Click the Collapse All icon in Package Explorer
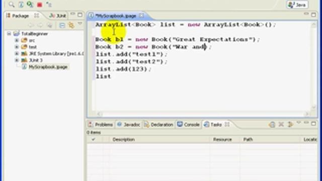322x181 pixels. coord(62,25)
